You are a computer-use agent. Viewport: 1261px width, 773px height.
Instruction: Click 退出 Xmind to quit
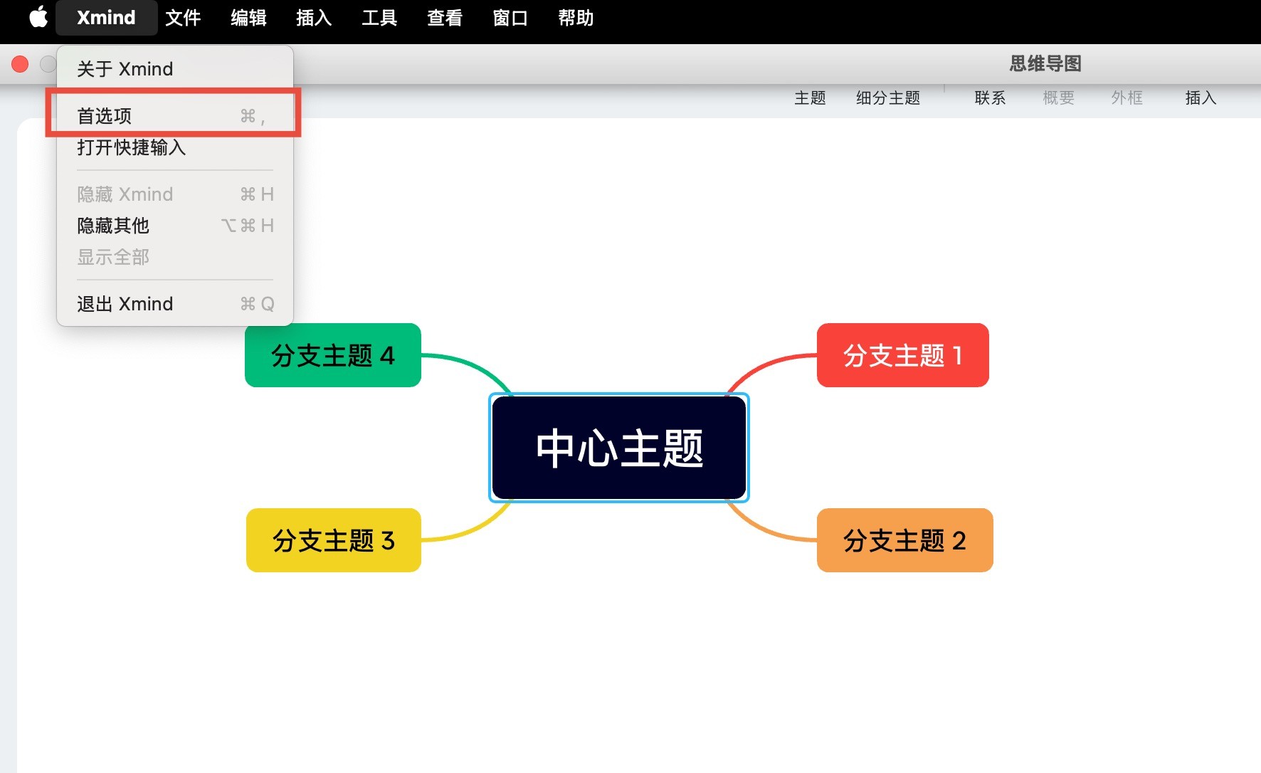[125, 303]
